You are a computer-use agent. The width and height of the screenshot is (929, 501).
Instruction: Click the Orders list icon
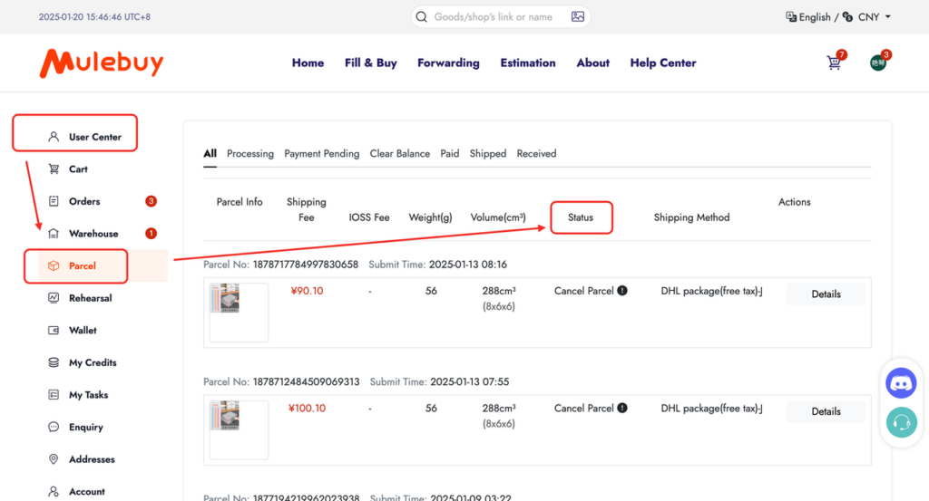click(54, 201)
